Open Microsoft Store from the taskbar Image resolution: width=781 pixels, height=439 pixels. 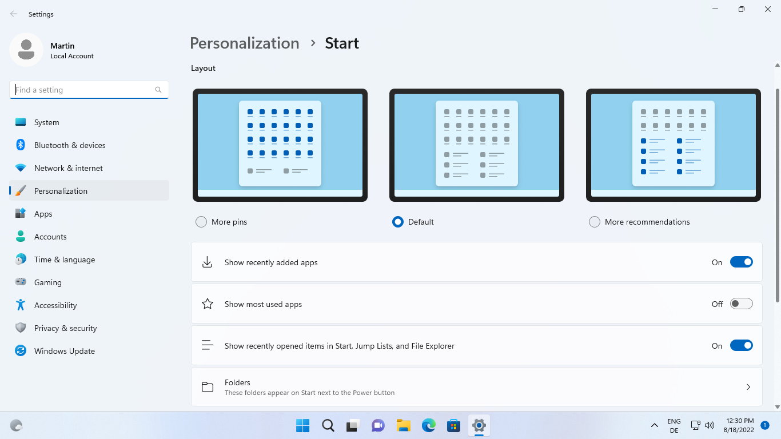click(453, 425)
